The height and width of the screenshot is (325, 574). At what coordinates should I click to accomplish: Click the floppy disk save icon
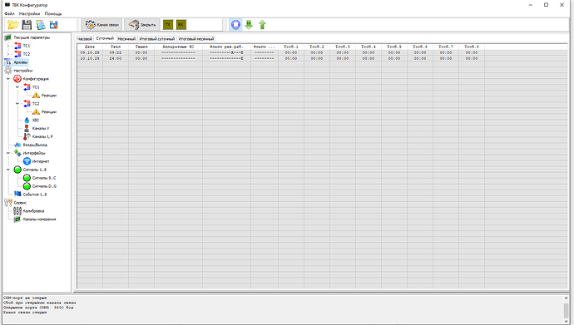point(27,25)
